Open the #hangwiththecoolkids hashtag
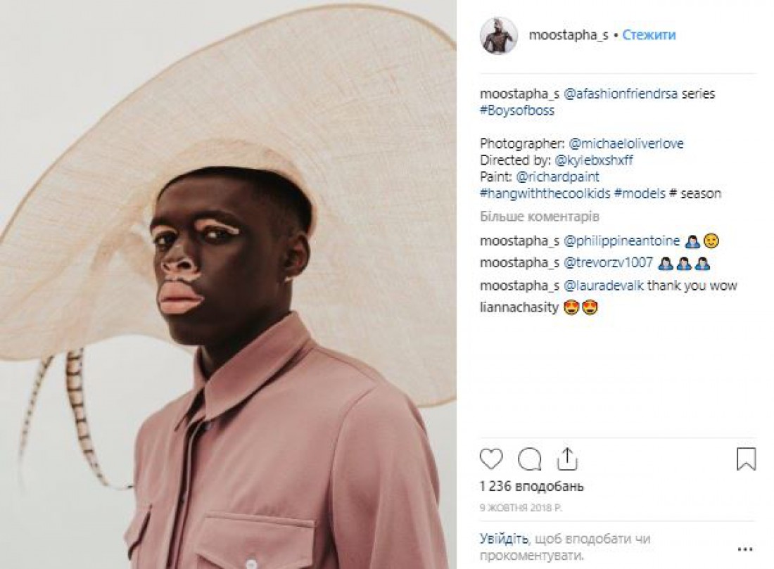This screenshot has width=774, height=569. [x=545, y=193]
